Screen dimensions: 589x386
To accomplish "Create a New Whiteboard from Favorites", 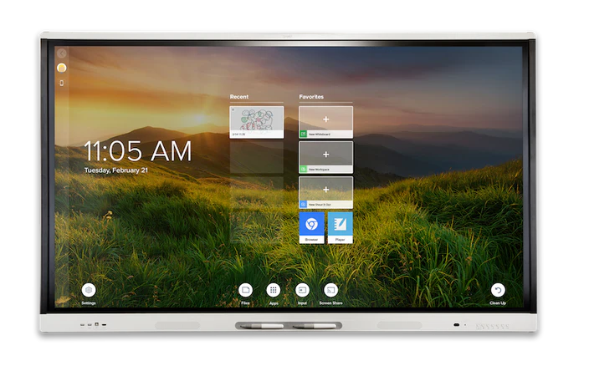I will coord(325,122).
